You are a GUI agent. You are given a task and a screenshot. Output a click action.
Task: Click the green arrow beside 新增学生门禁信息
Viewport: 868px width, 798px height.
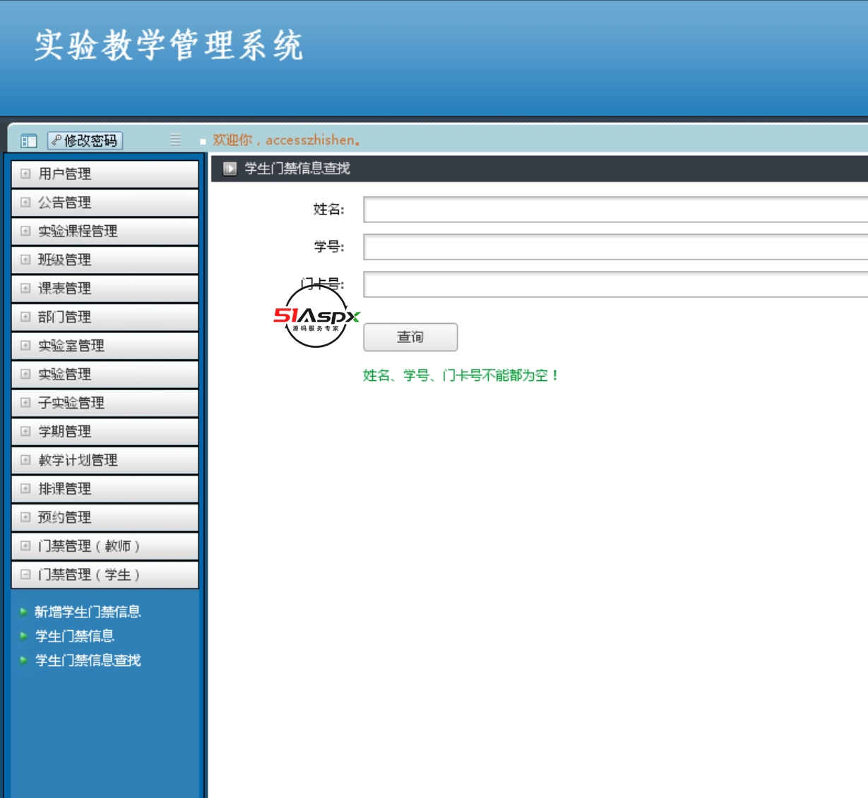(x=24, y=612)
